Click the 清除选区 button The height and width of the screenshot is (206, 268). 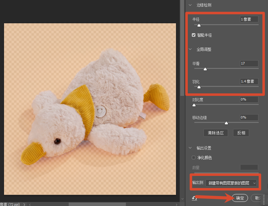point(216,133)
